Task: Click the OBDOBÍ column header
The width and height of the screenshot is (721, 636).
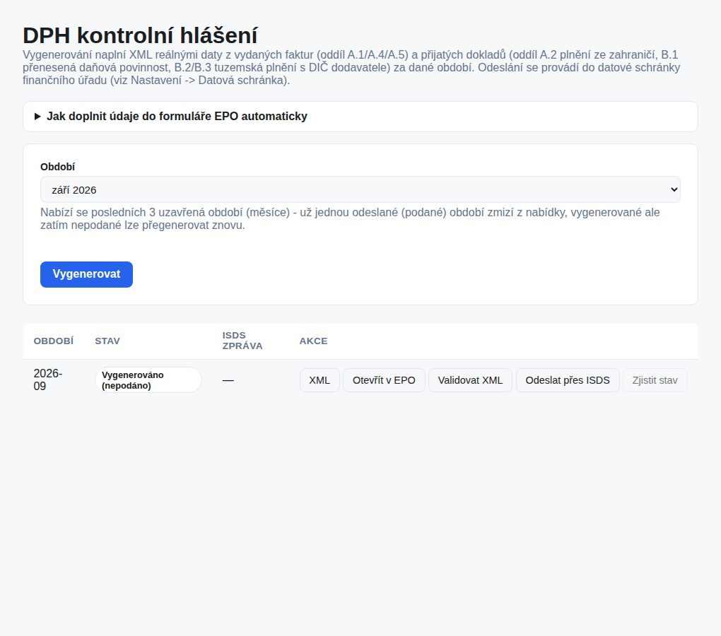Action: (x=53, y=341)
